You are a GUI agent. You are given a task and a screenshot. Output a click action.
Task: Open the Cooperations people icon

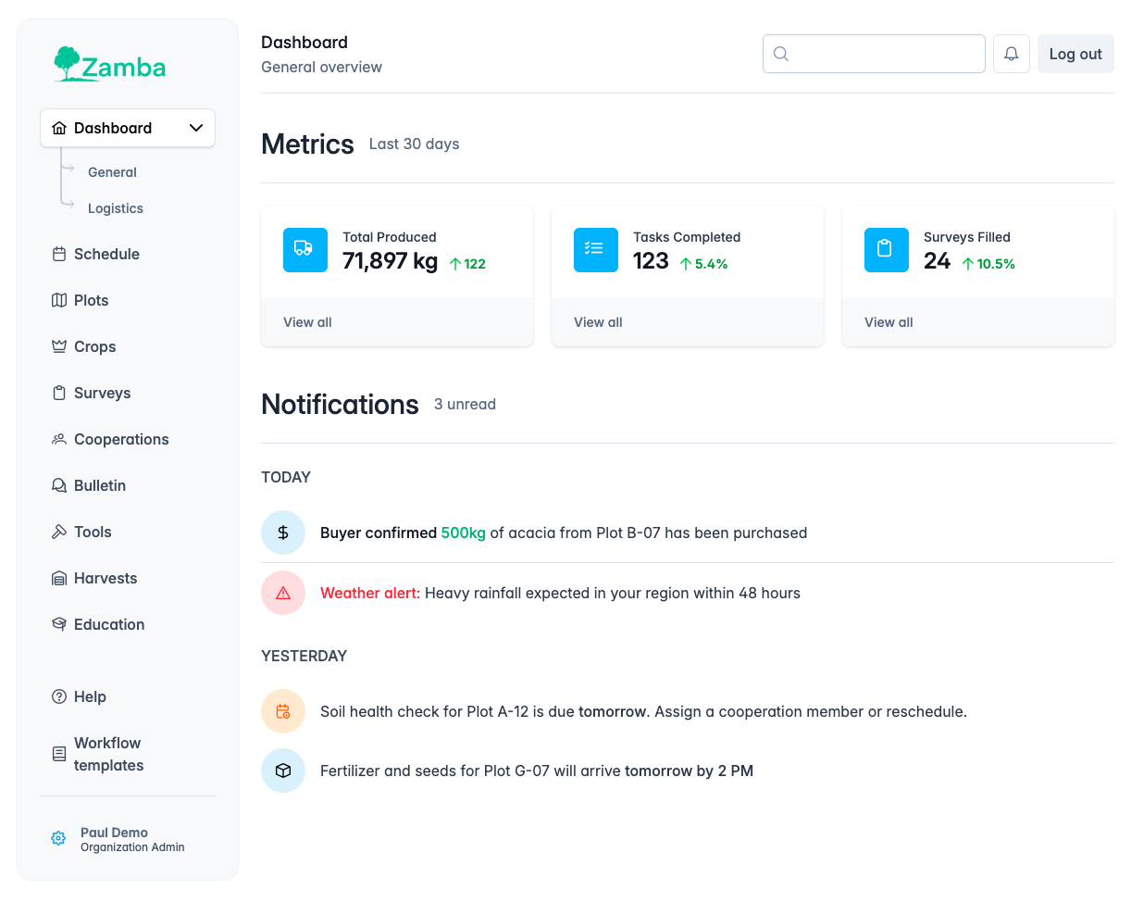[58, 439]
